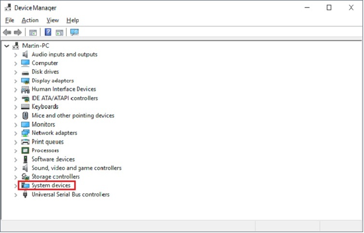Image resolution: width=364 pixels, height=233 pixels.
Task: Expand the Display adapters category arrow
Action: click(x=15, y=81)
